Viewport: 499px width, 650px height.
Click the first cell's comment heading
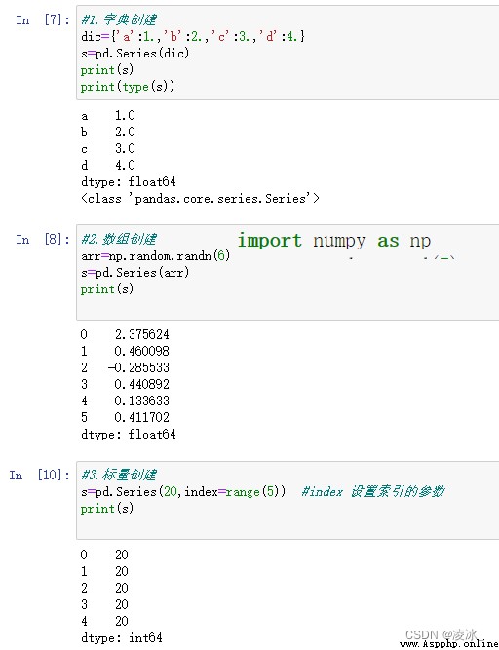119,19
